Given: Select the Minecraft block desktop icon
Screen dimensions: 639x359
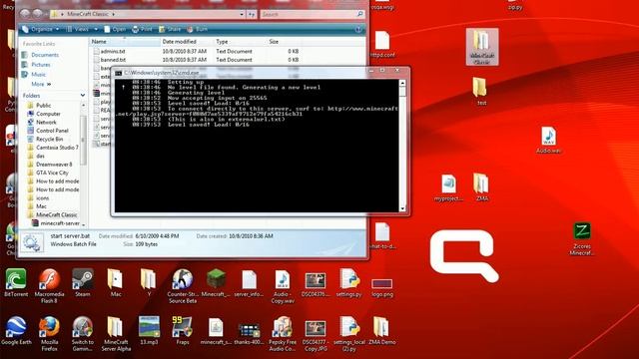Looking at the screenshot, I should pyautogui.click(x=216, y=283).
